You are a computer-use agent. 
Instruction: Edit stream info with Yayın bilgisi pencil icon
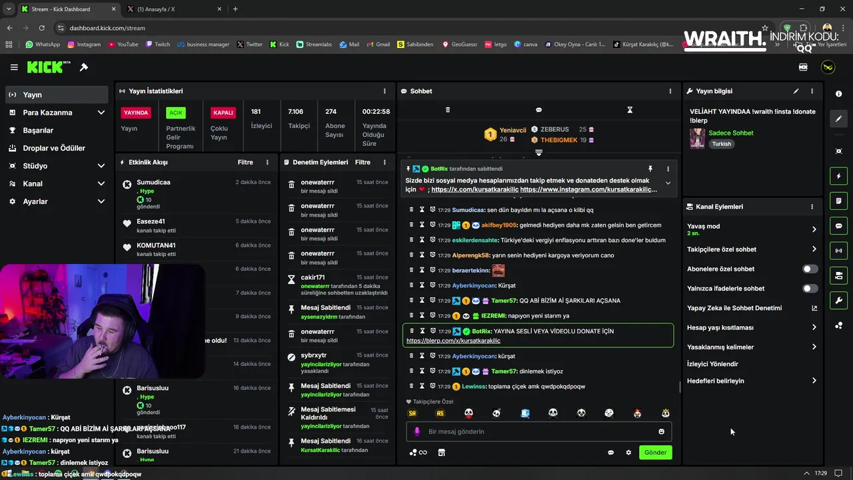[796, 91]
